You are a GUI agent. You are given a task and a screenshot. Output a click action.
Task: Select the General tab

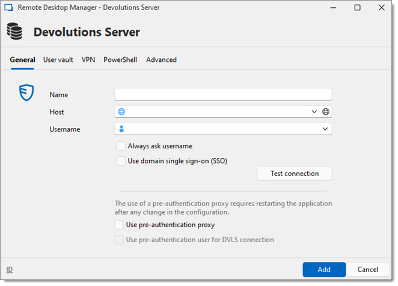22,60
